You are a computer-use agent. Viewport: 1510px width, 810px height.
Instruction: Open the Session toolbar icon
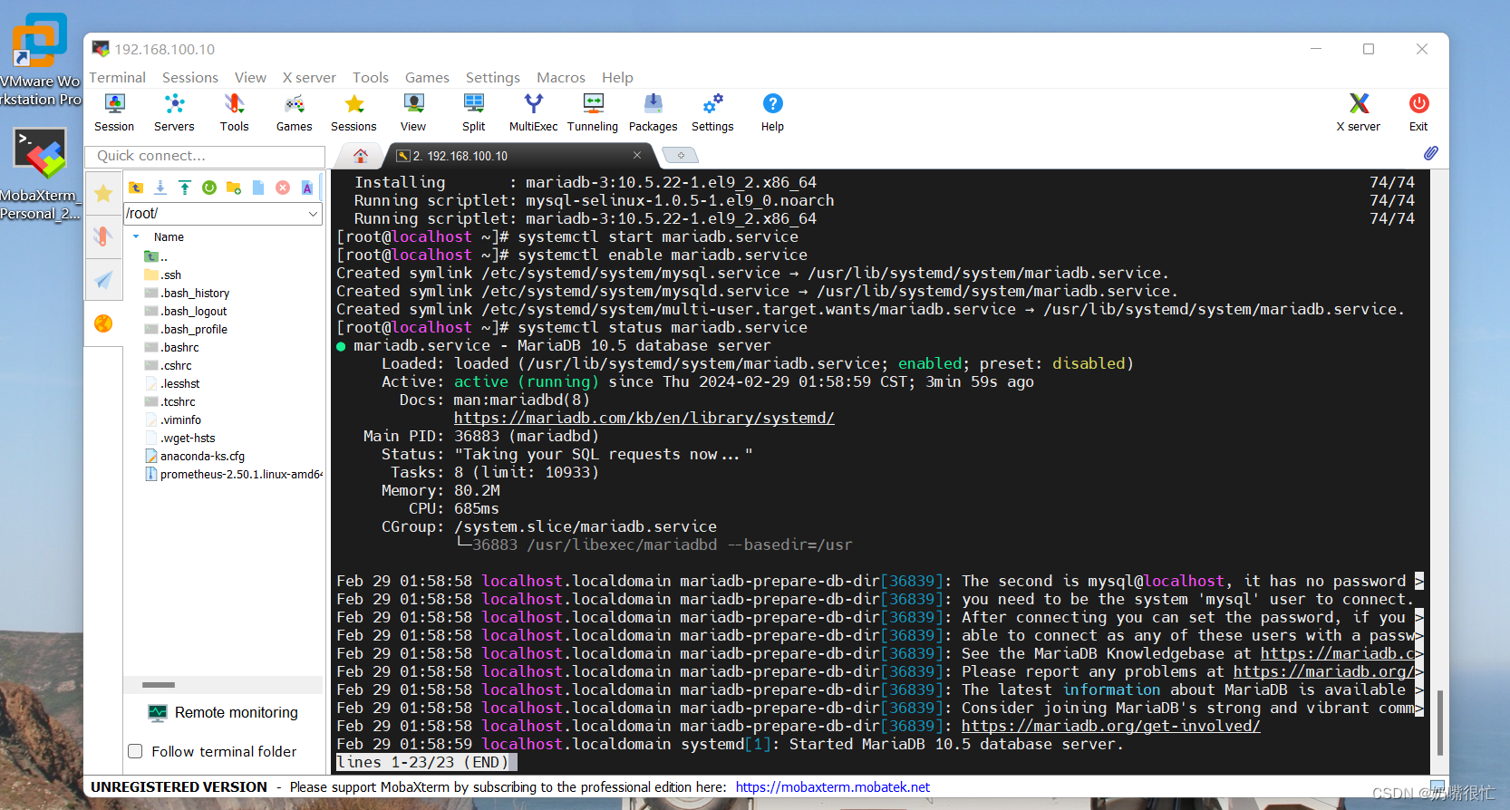pos(114,112)
